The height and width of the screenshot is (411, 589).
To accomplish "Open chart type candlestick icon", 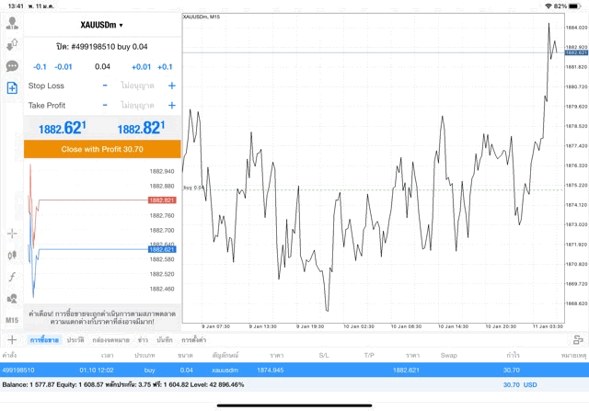I will (12, 256).
